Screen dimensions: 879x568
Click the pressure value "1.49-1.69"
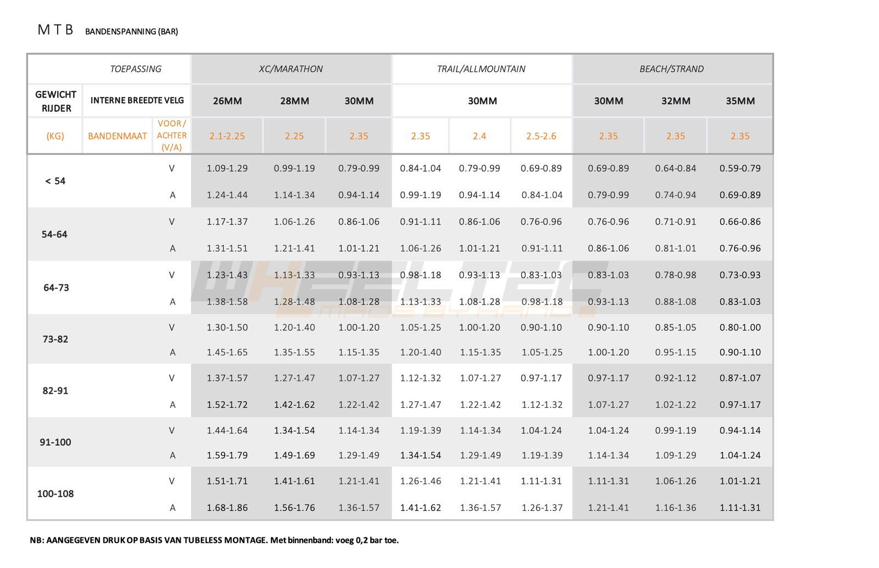click(294, 455)
